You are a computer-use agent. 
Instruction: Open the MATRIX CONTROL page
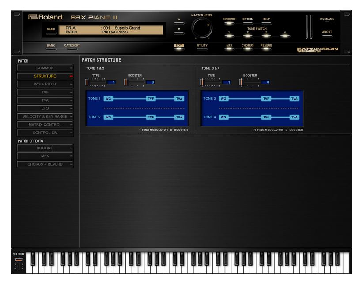point(45,125)
